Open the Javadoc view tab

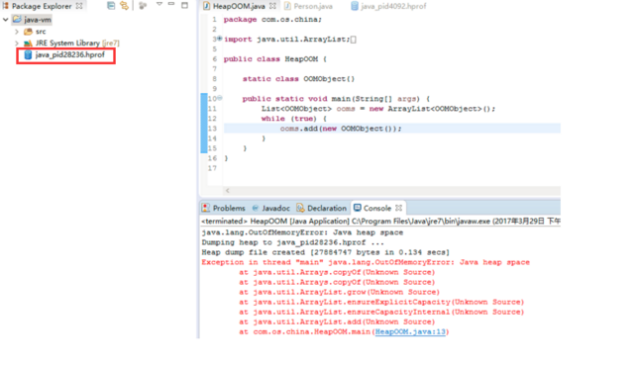(275, 208)
